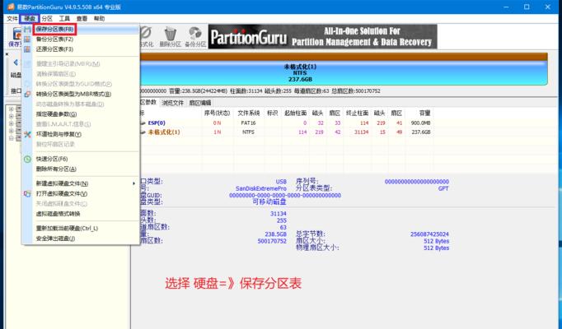Click the 删除分区 trash can toolbar icon
The height and width of the screenshot is (329, 562).
[171, 34]
